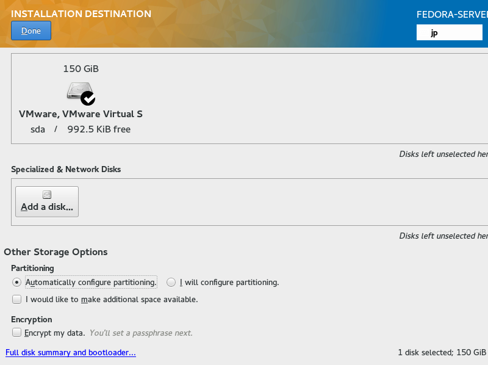This screenshot has height=365, width=488.
Task: Click the small disk icon above Add a disk
Action: (x=47, y=195)
